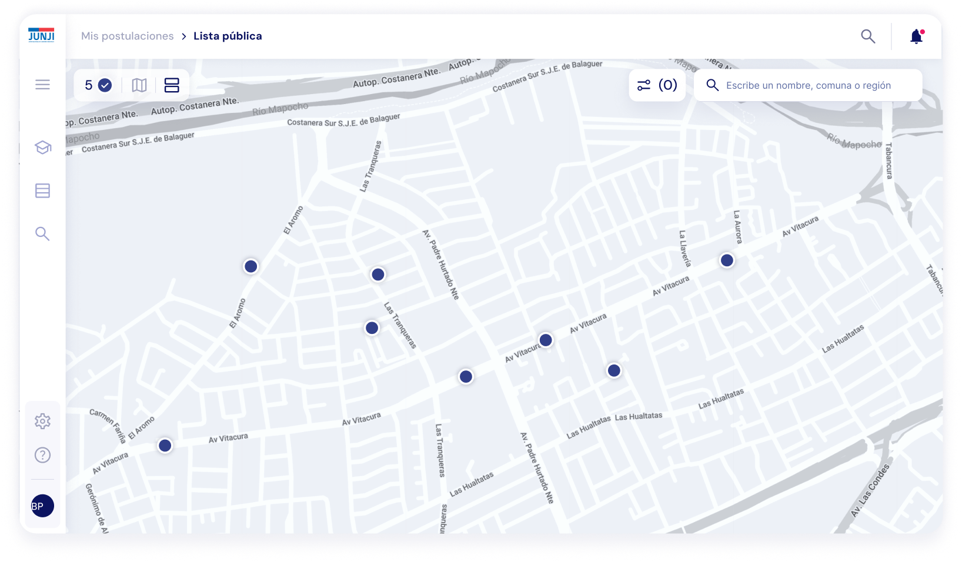Click the 5 selected checkmark counter
962x562 pixels.
tap(98, 85)
